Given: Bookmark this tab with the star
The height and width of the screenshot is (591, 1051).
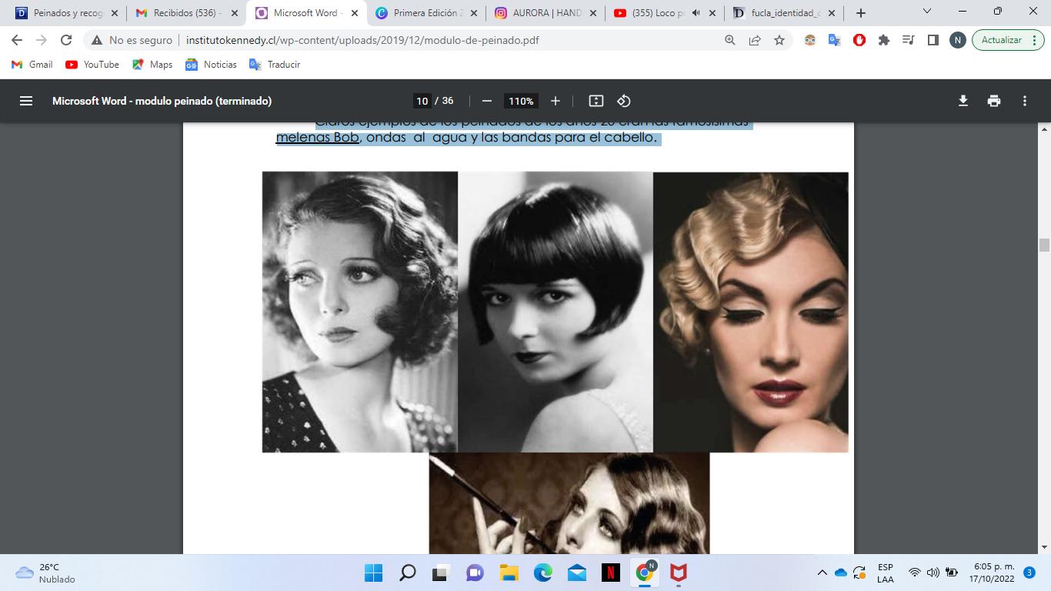Looking at the screenshot, I should 779,40.
